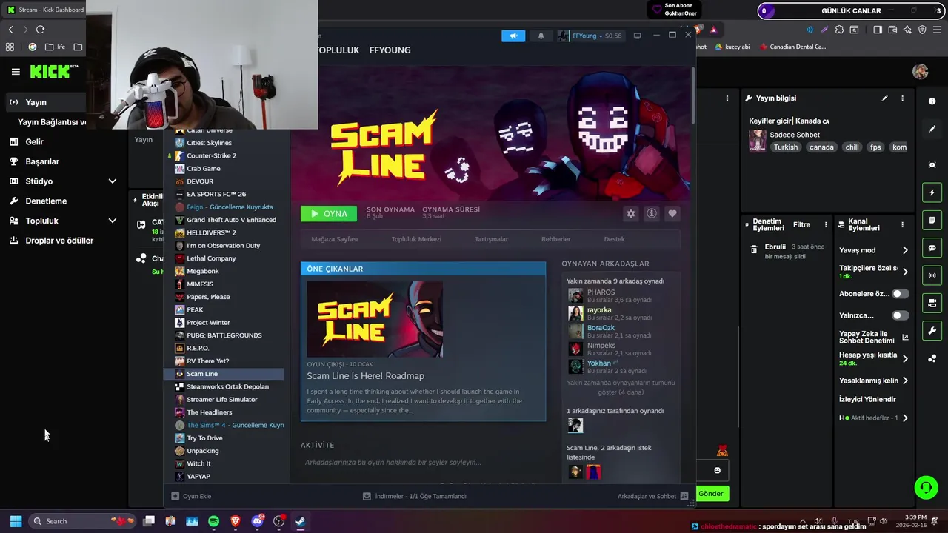Screen dimensions: 948x533
Task: Open Scam Line is Here! Roadmap thumbnail
Action: tap(375, 319)
